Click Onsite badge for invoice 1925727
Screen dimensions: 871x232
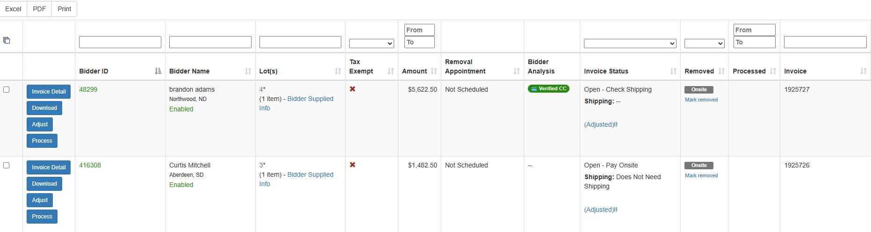[x=699, y=89]
